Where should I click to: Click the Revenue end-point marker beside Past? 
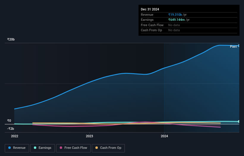point(239,46)
